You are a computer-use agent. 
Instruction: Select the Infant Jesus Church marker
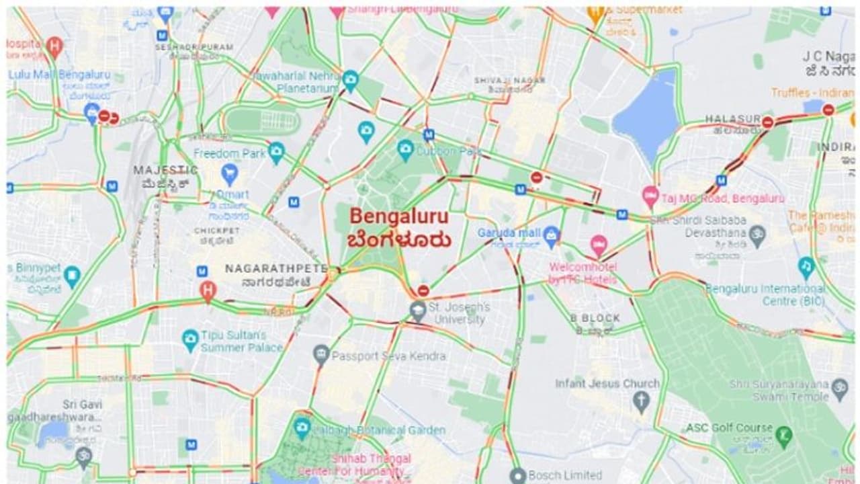point(641,402)
